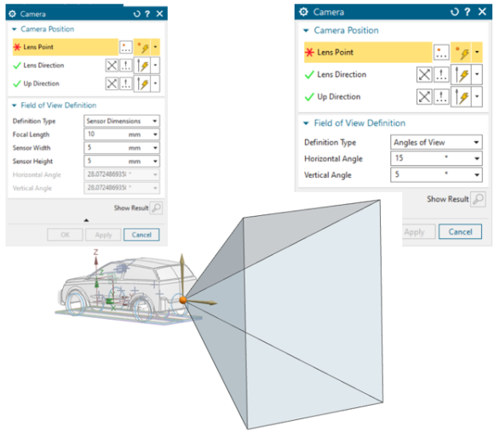Collapse Camera Position section in right dialog
This screenshot has height=432, width=494.
306,31
